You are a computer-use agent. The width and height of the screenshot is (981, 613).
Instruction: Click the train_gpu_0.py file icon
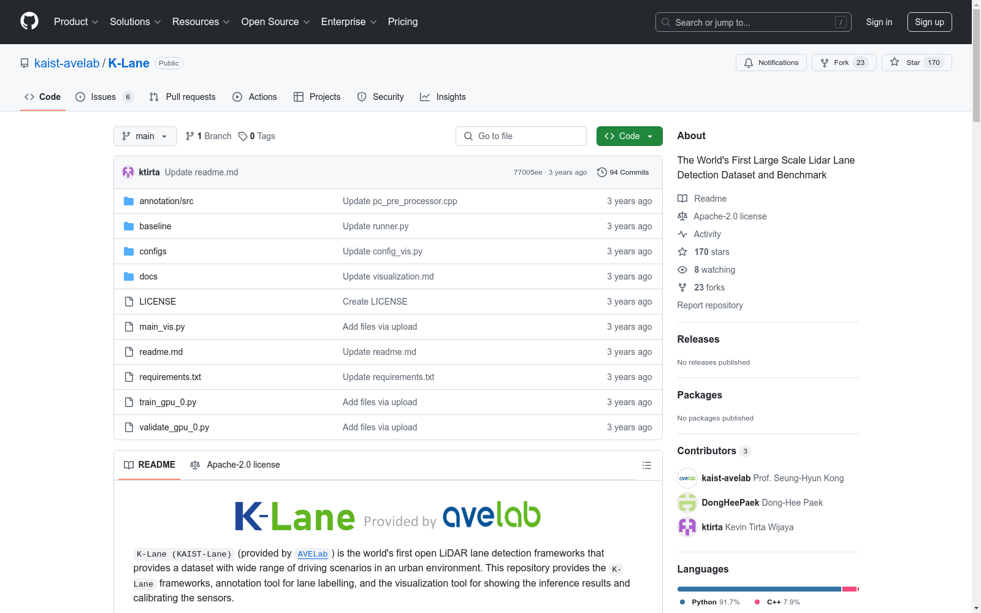tap(129, 402)
